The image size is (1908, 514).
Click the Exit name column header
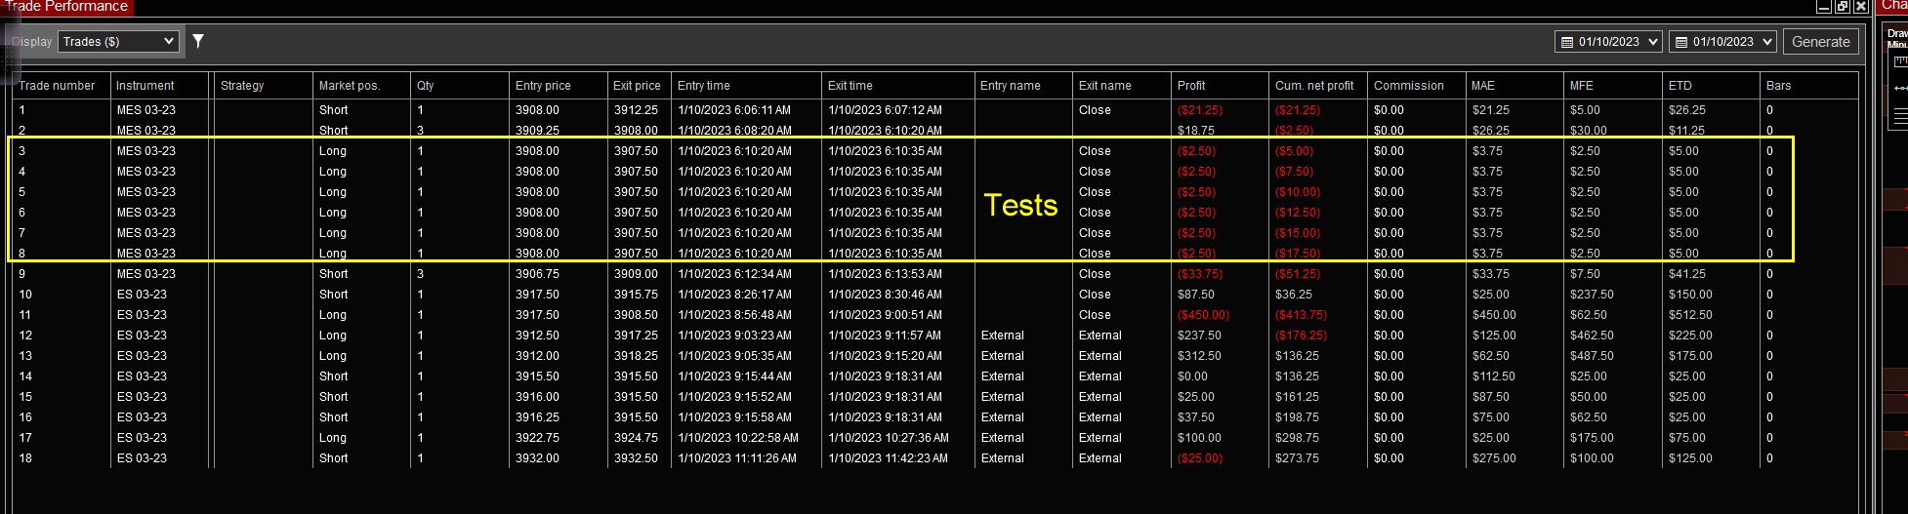tap(1105, 86)
